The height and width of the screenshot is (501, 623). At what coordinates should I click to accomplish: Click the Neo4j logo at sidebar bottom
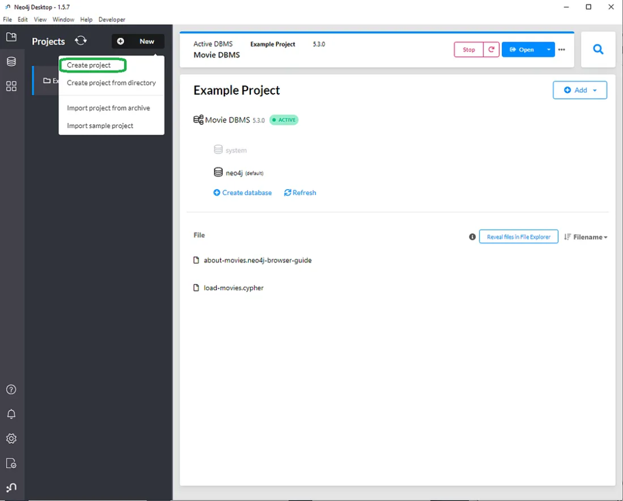11,488
